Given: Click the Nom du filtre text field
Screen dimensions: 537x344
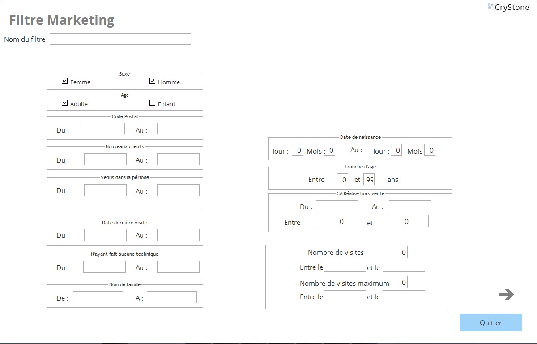Looking at the screenshot, I should [120, 39].
